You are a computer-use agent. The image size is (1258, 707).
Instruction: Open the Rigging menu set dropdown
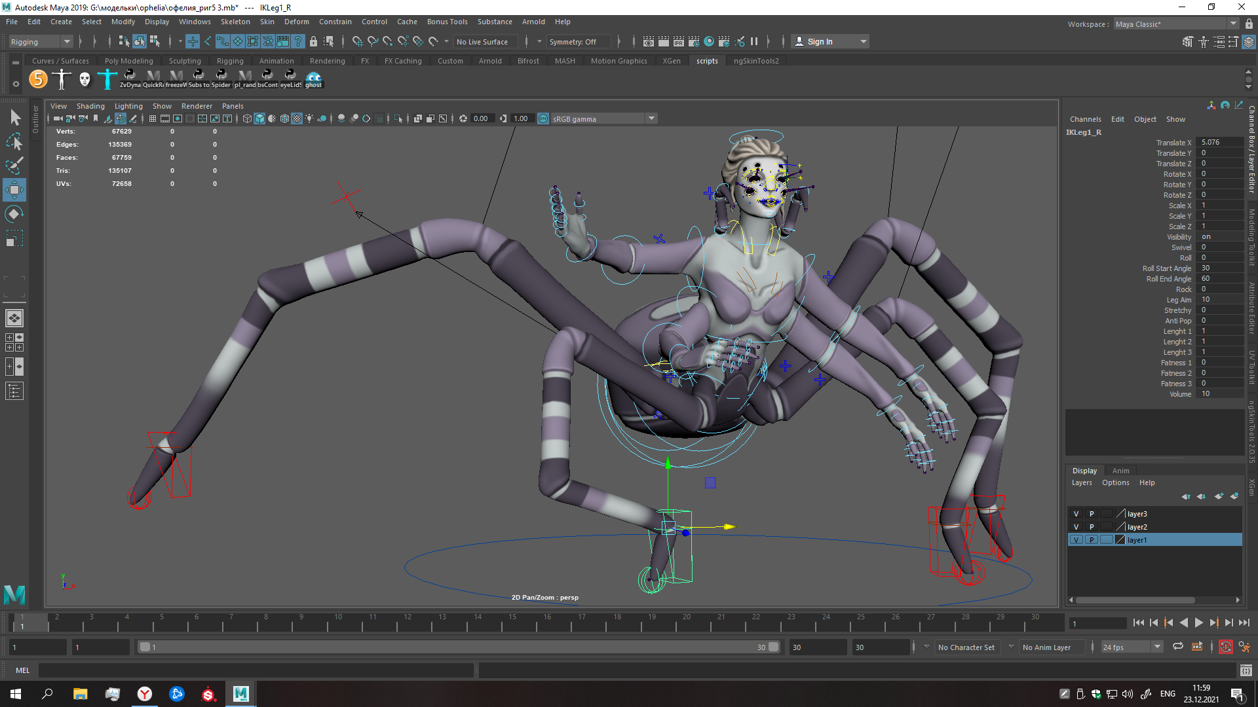(x=41, y=42)
